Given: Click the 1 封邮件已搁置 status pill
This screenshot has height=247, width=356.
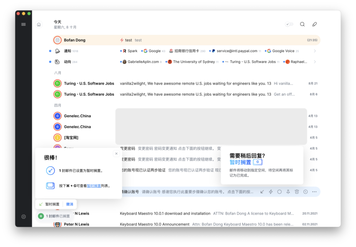Looking at the screenshot, I should [x=54, y=216].
